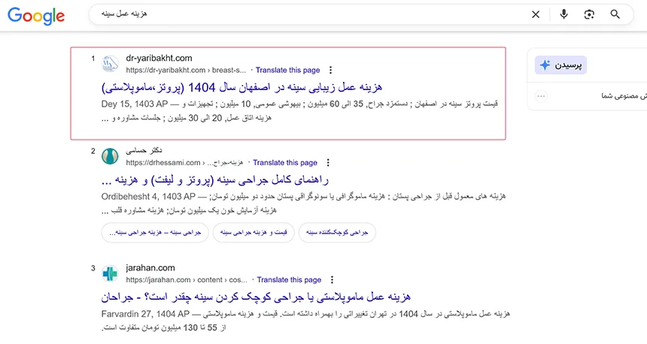Viewport: 647px width, 344px height.
Task: Click inside the search input field
Action: (x=301, y=14)
